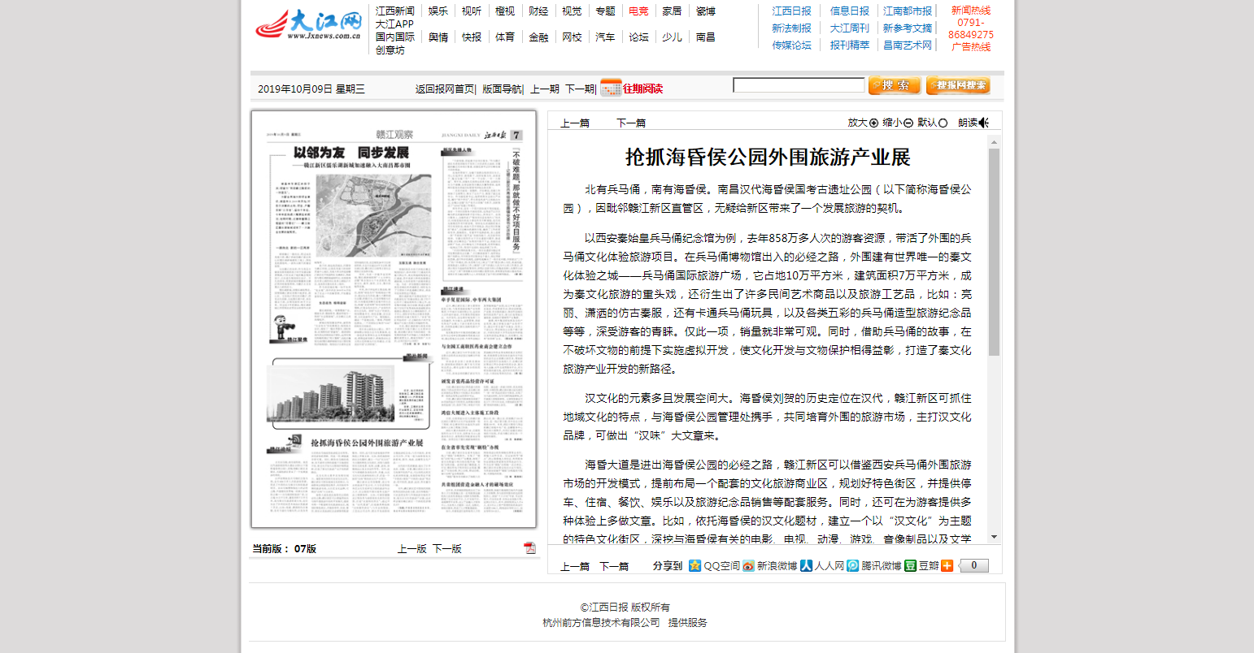Go to 上一版 previous page
This screenshot has height=653, width=1254.
pos(411,549)
